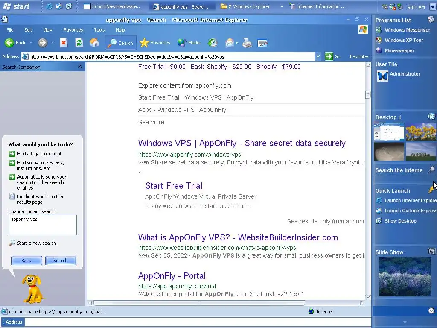Switch to Internet Information taskbar item
This screenshot has height=328, width=437.
[x=318, y=6]
